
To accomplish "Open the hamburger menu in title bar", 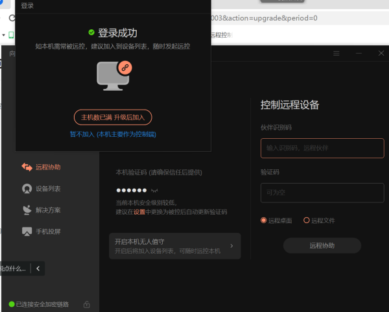I will click(x=336, y=53).
